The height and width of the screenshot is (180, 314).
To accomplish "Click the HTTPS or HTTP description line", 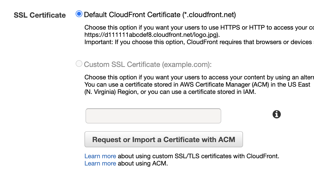I will 199,27.
